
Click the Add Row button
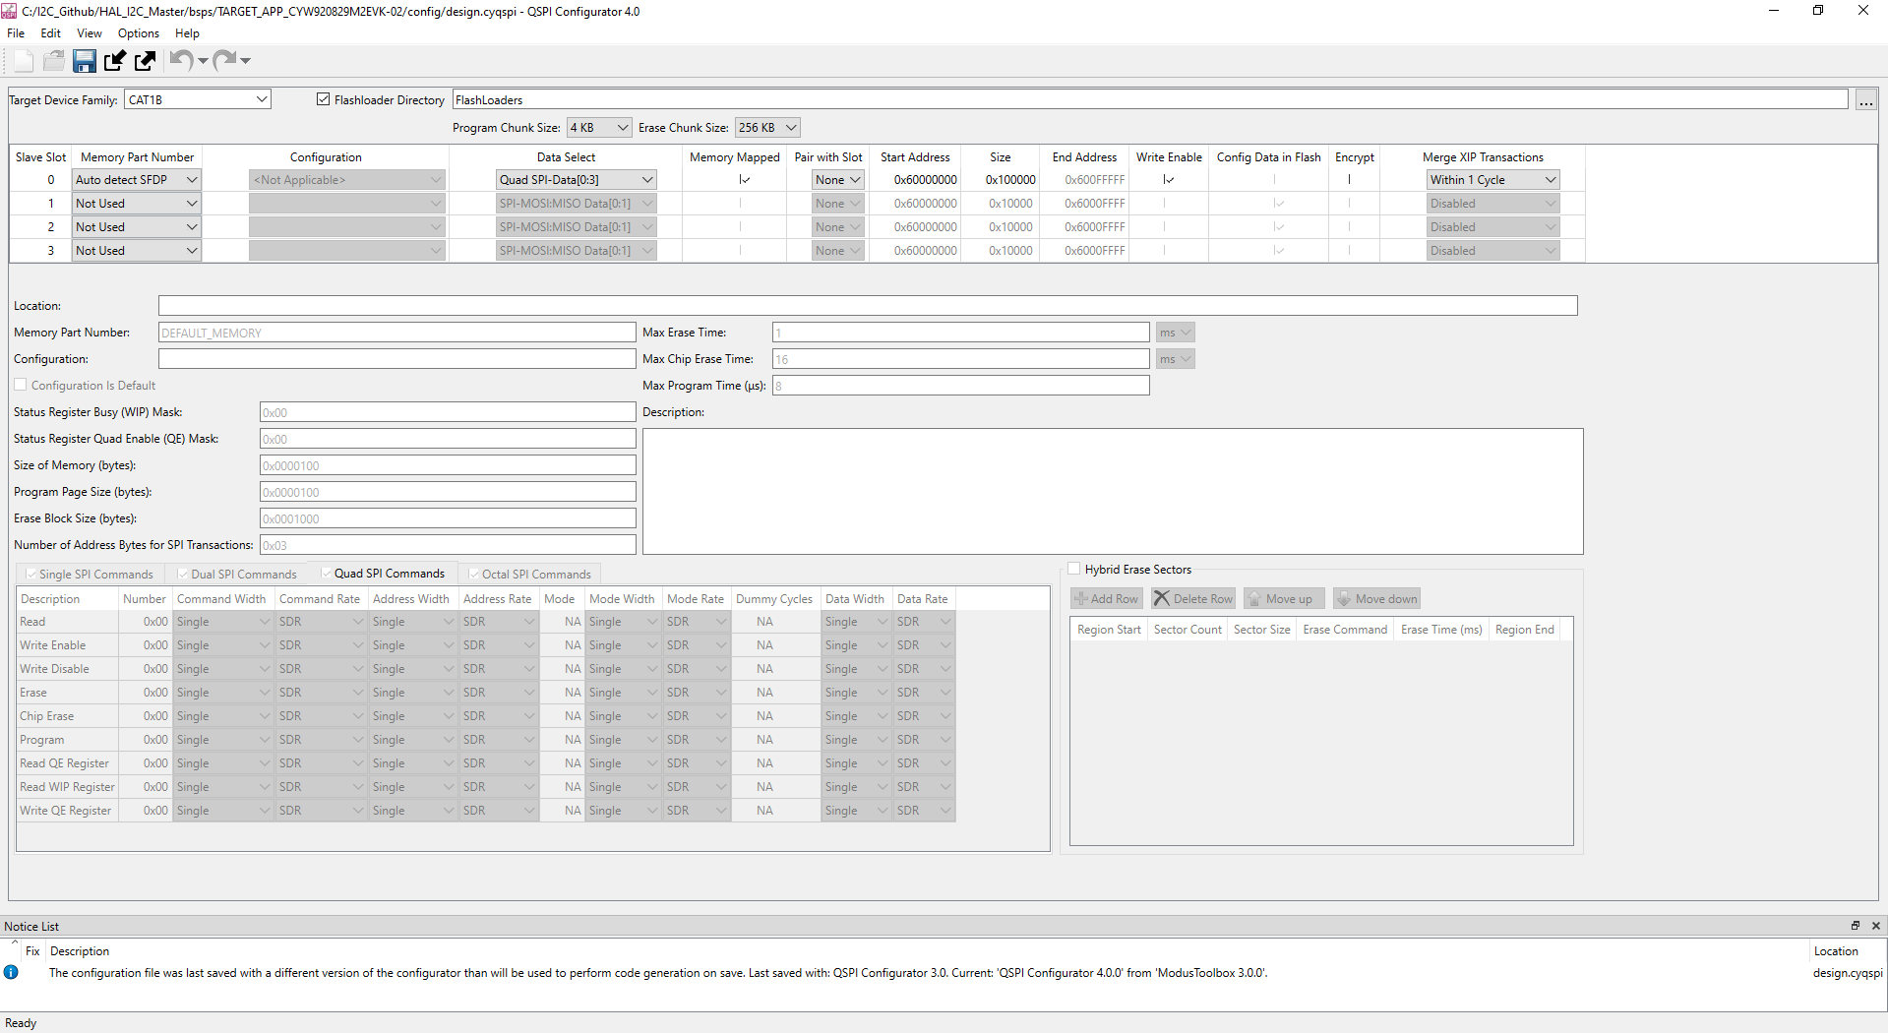pyautogui.click(x=1106, y=598)
